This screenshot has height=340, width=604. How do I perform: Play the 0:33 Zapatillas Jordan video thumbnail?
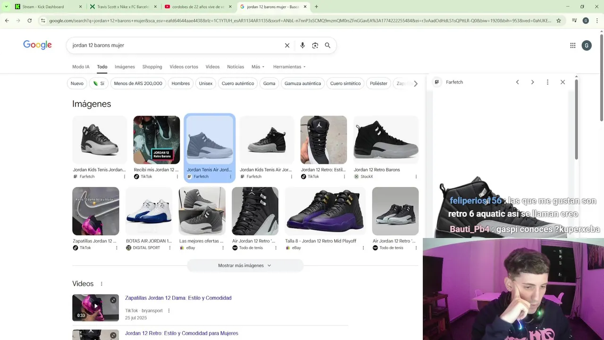(95, 308)
